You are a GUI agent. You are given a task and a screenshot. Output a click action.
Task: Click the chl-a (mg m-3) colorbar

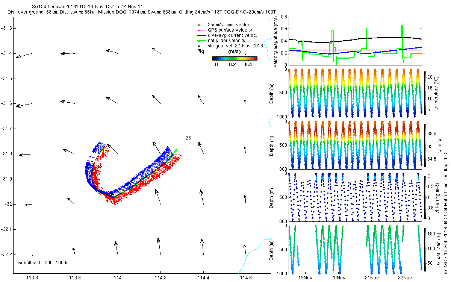[x=425, y=197]
